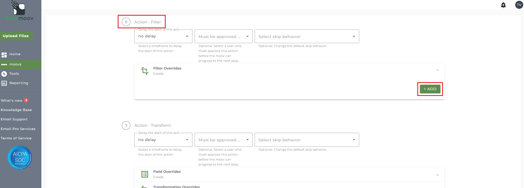This screenshot has height=188, width=524.
Task: Click the datamoov logo
Action: 19,11
